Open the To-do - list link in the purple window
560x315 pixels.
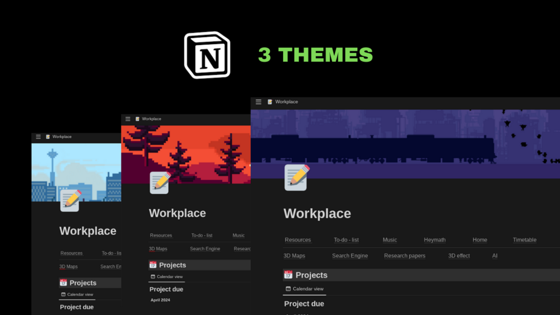coord(346,240)
